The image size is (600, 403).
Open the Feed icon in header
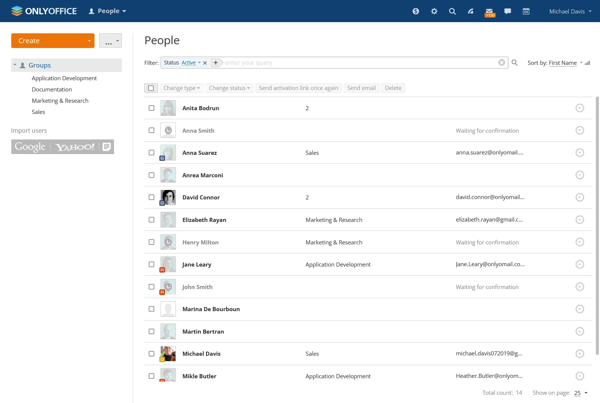[471, 11]
